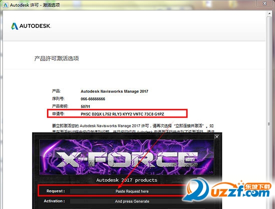Click the 产品 label
Image resolution: width=275 pixels, height=209 pixels.
[x=56, y=91]
